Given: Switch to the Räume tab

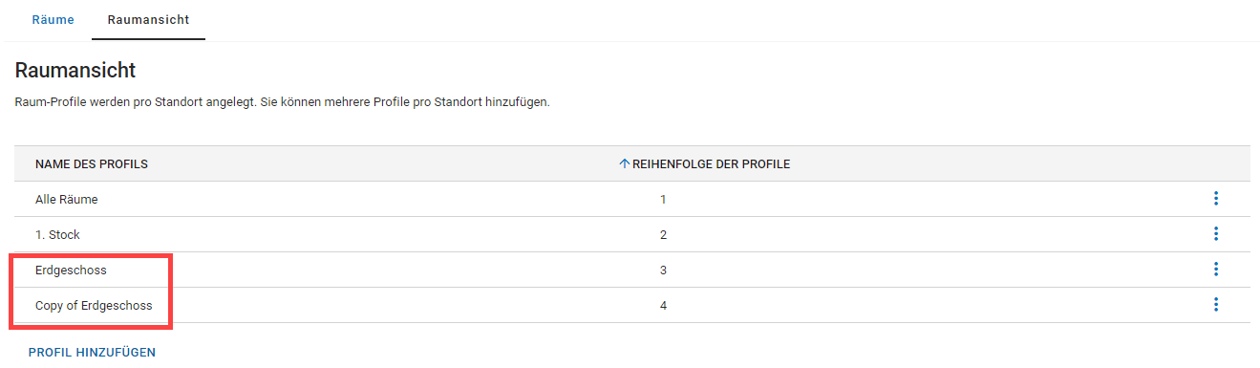Looking at the screenshot, I should (53, 20).
